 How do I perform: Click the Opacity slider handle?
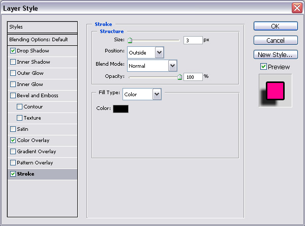(x=179, y=77)
